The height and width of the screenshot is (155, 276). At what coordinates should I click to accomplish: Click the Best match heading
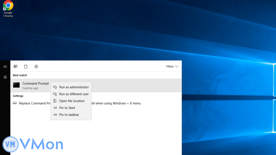(x=20, y=75)
